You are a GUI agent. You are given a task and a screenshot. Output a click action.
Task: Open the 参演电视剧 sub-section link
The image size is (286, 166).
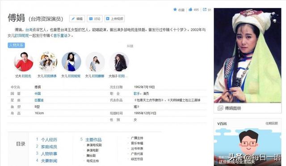[x=94, y=145]
